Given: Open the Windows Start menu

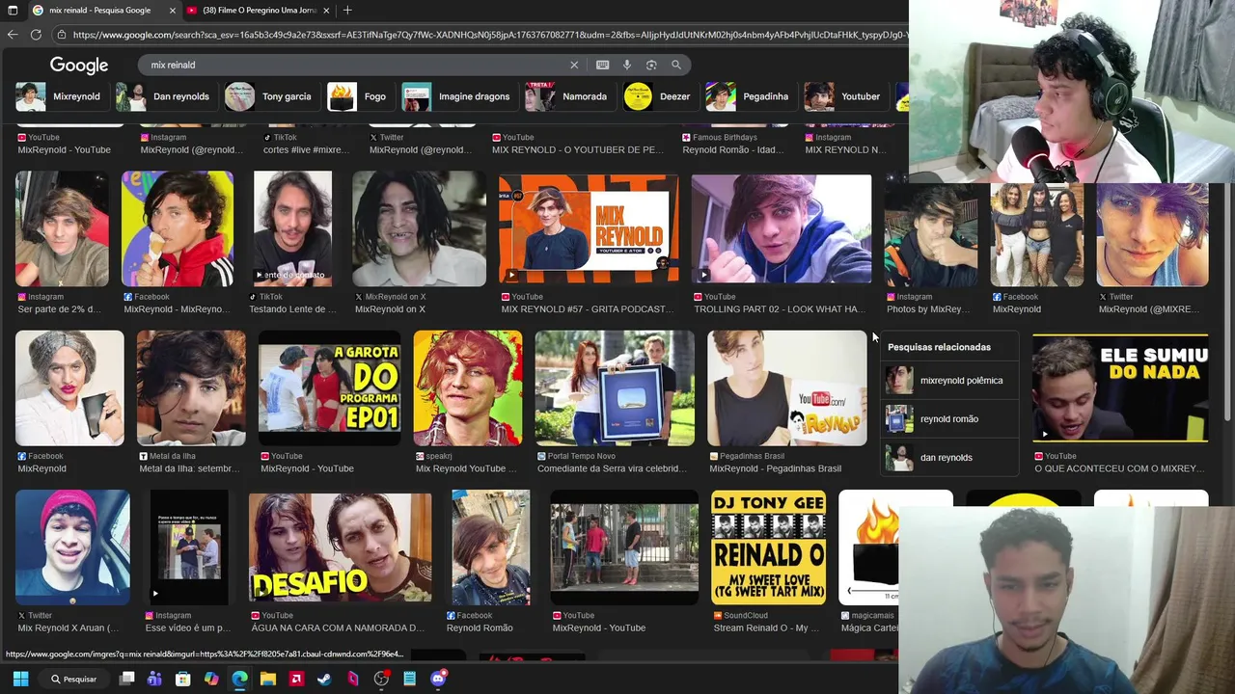Looking at the screenshot, I should coord(20,679).
